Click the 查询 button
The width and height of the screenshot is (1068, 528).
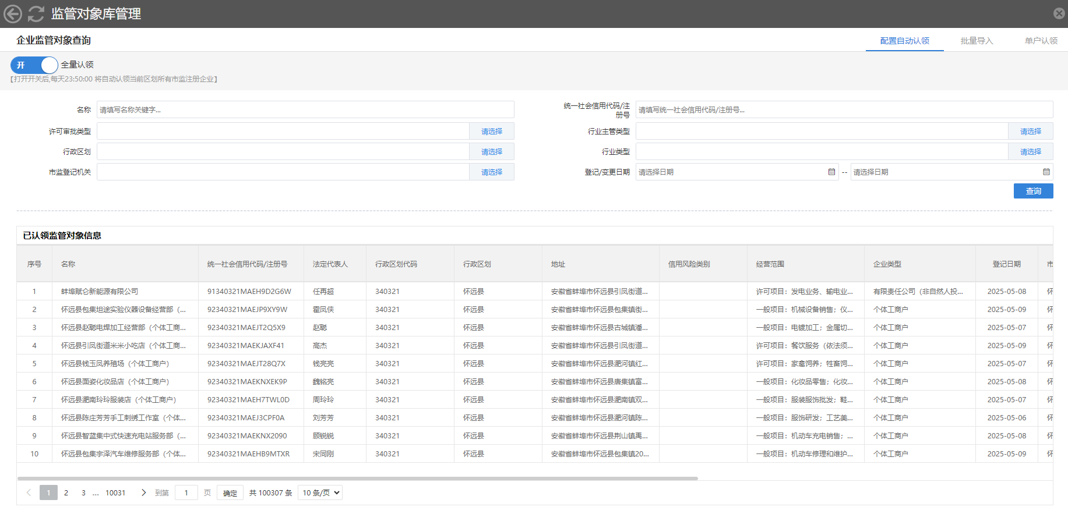click(1033, 191)
